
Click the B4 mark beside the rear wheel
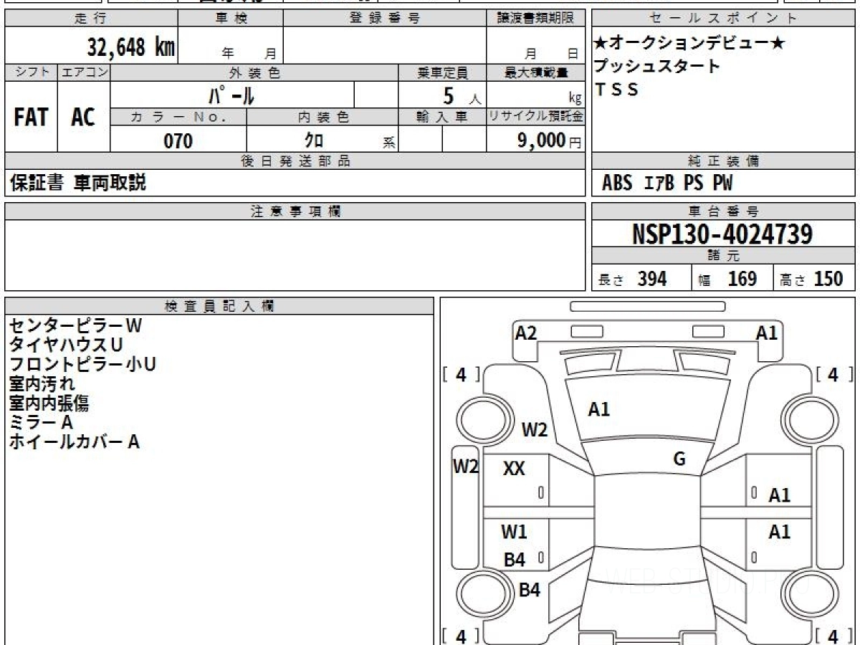coord(530,590)
